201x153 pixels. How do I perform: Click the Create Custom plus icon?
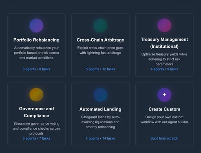pyautogui.click(x=164, y=95)
